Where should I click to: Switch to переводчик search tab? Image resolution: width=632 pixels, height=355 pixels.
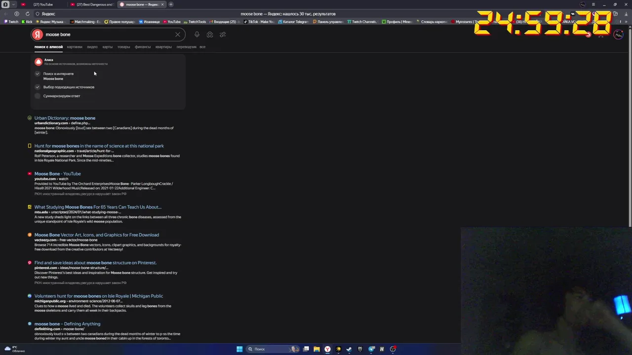point(186,47)
